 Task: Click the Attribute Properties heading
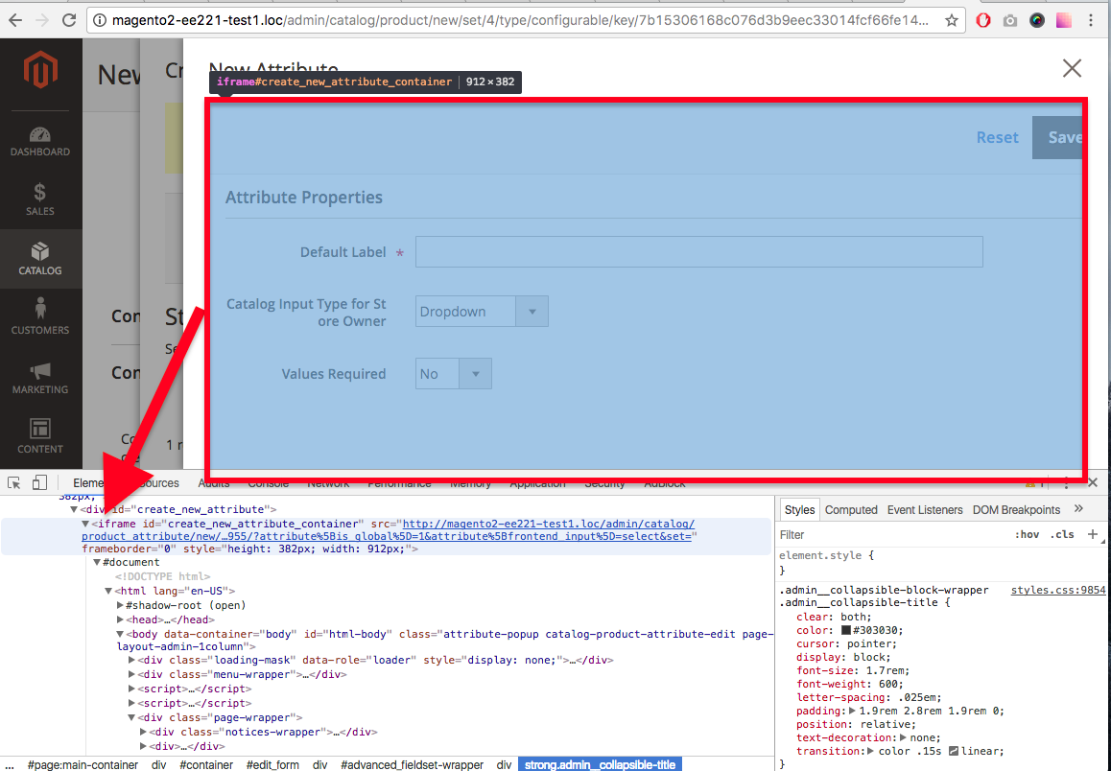(x=304, y=198)
